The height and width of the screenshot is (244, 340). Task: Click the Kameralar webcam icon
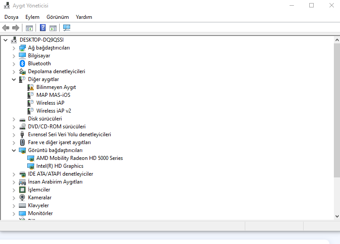(x=22, y=198)
